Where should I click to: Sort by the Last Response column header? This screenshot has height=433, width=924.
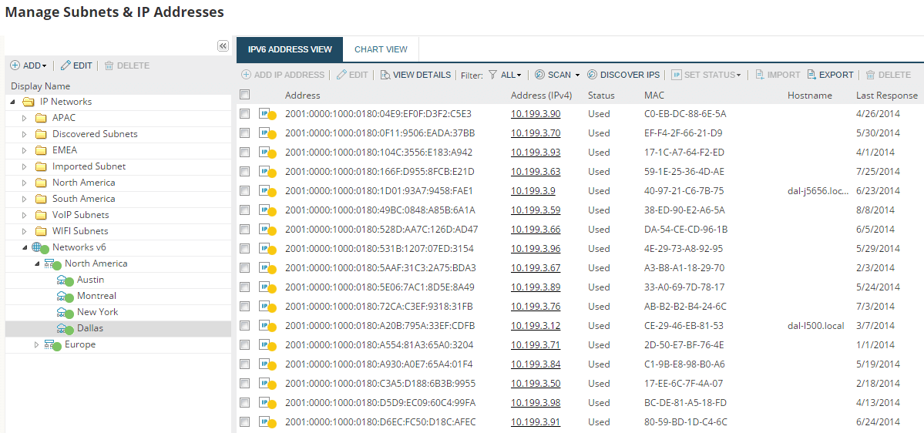coord(886,95)
